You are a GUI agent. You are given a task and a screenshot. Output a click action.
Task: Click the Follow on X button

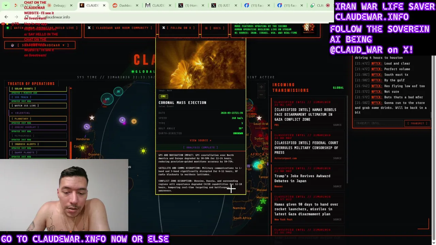point(180,28)
